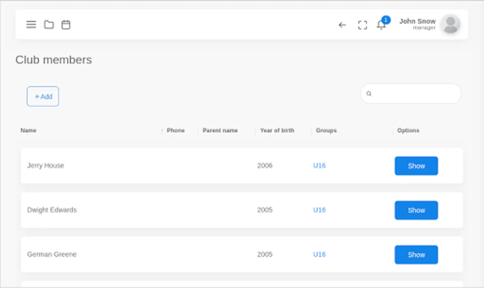Open U16 group link for Jerry House

pyautogui.click(x=319, y=165)
